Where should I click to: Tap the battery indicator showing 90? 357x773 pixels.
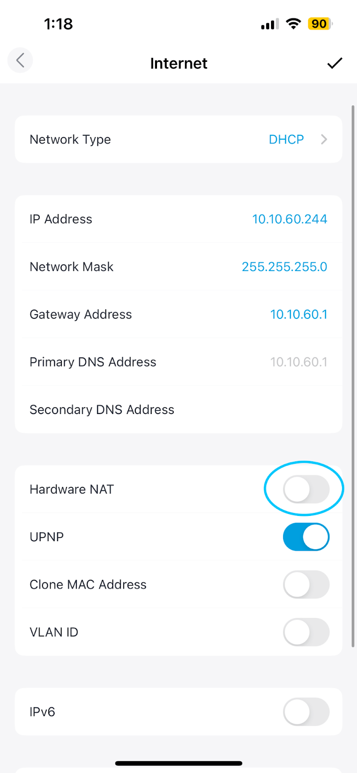319,23
